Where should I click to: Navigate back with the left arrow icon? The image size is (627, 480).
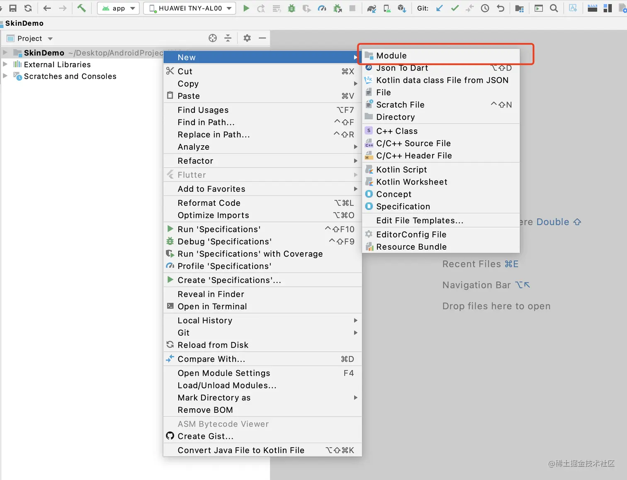coord(47,8)
